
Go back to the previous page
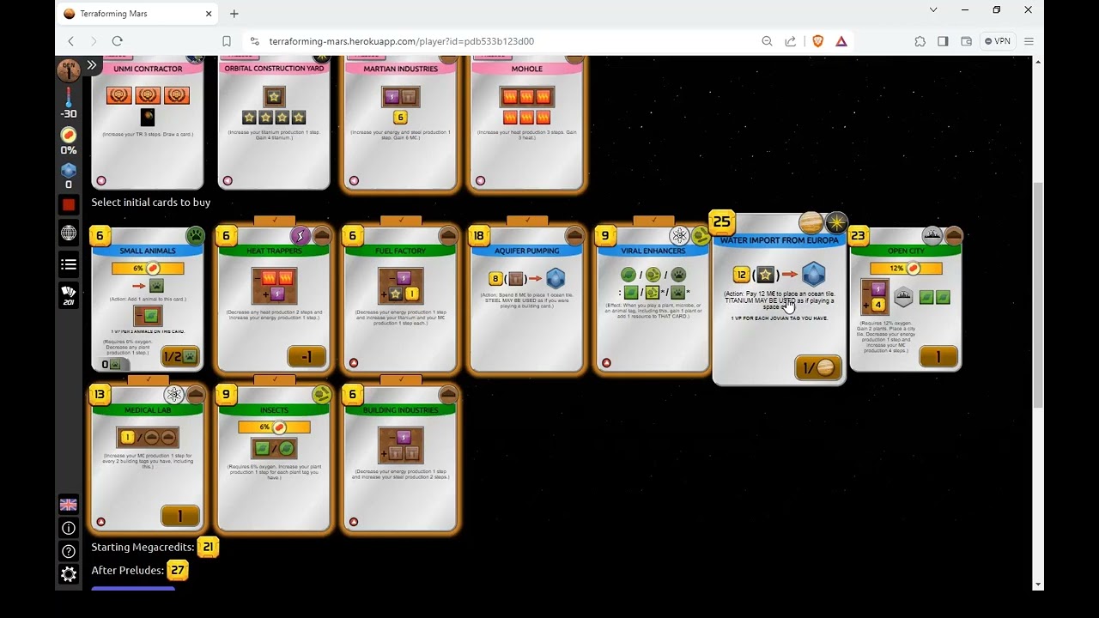coord(71,41)
